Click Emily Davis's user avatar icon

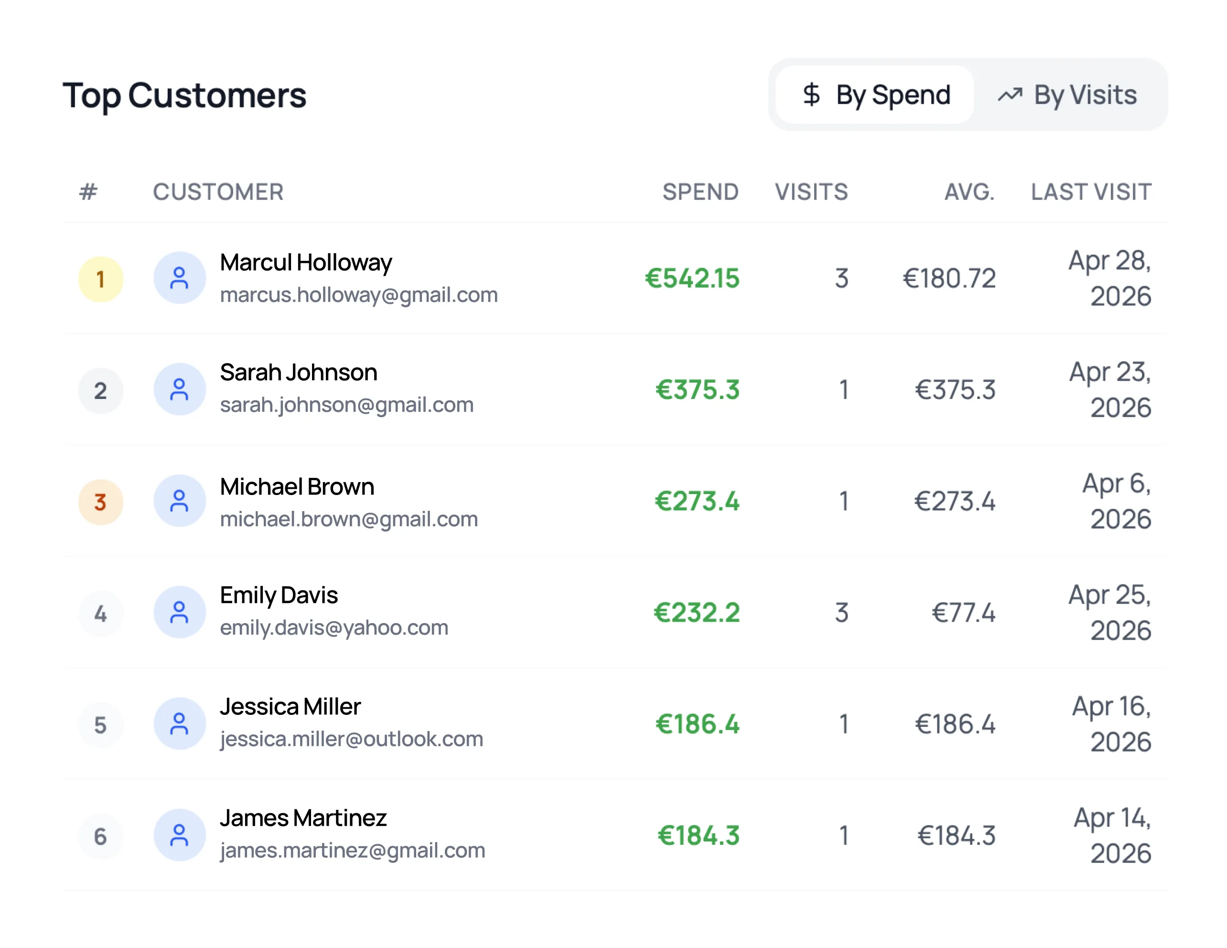point(179,612)
